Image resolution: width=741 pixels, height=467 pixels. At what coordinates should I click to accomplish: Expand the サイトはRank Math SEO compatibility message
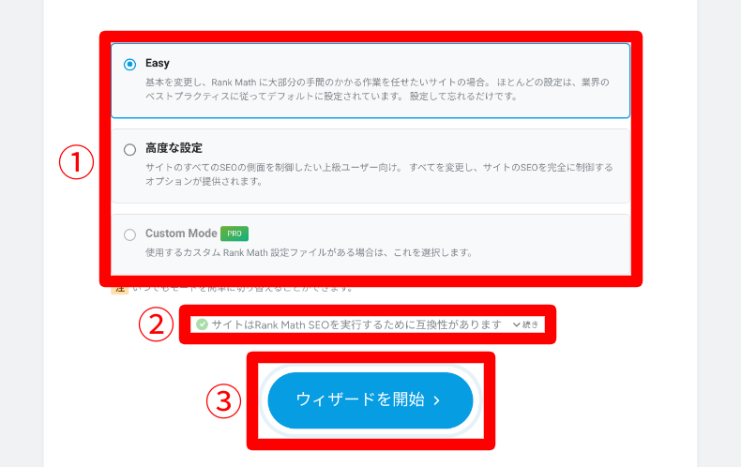(356, 324)
